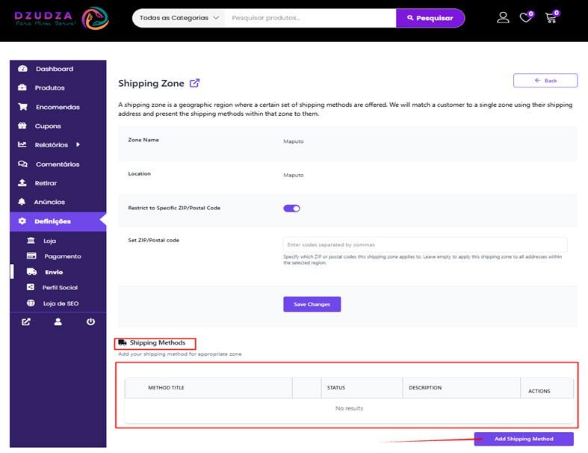588x453 pixels.
Task: Open the Todas as Categorias dropdown
Action: click(x=179, y=18)
